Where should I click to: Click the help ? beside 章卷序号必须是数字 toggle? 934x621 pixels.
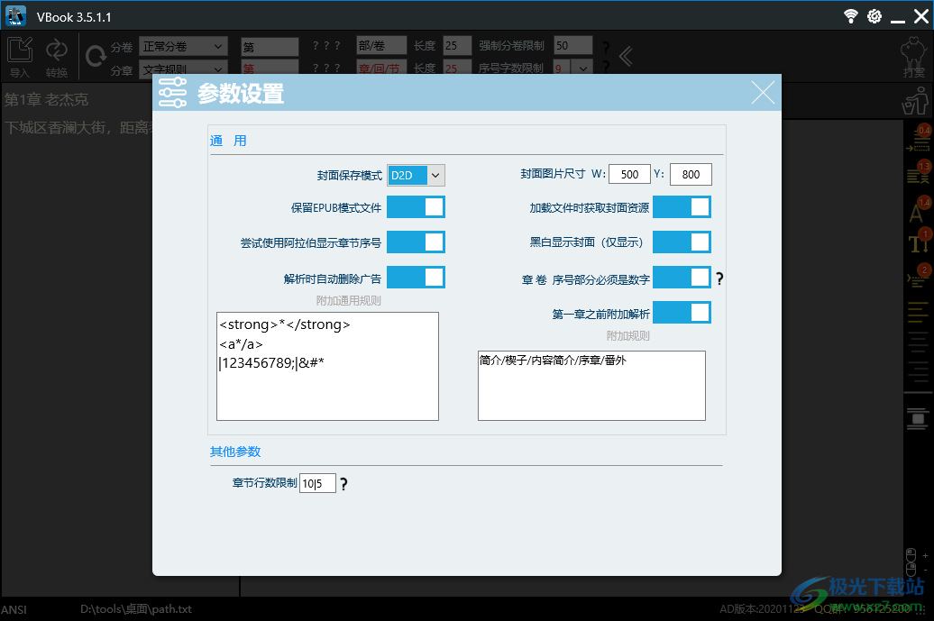[718, 278]
